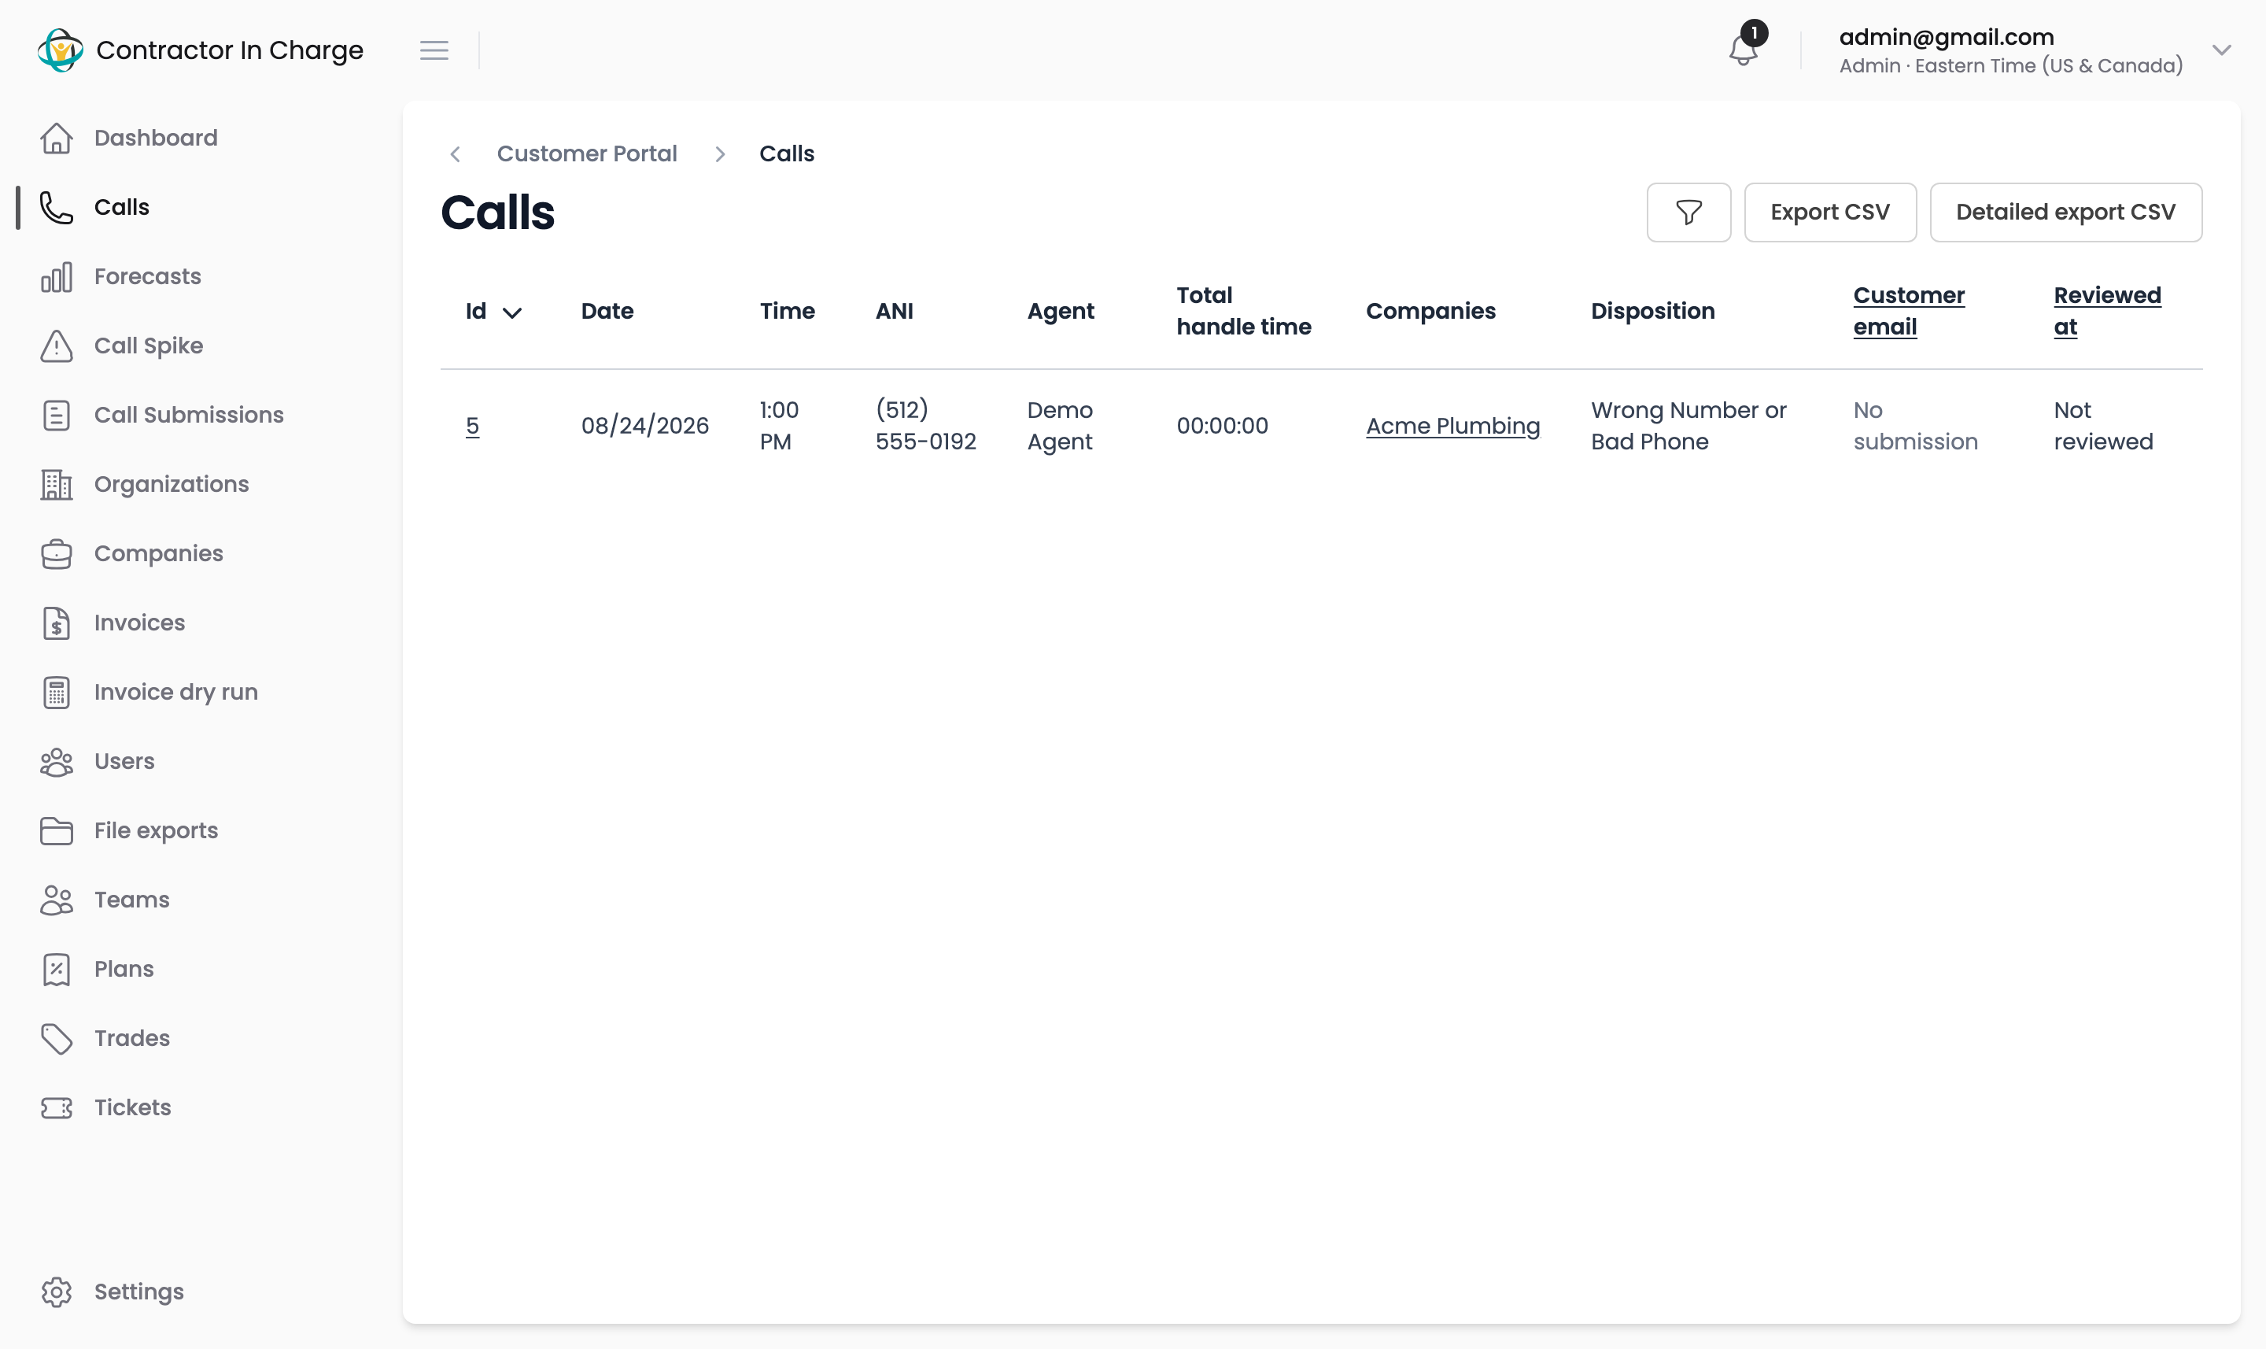
Task: Open call Id 5 link
Action: click(472, 426)
